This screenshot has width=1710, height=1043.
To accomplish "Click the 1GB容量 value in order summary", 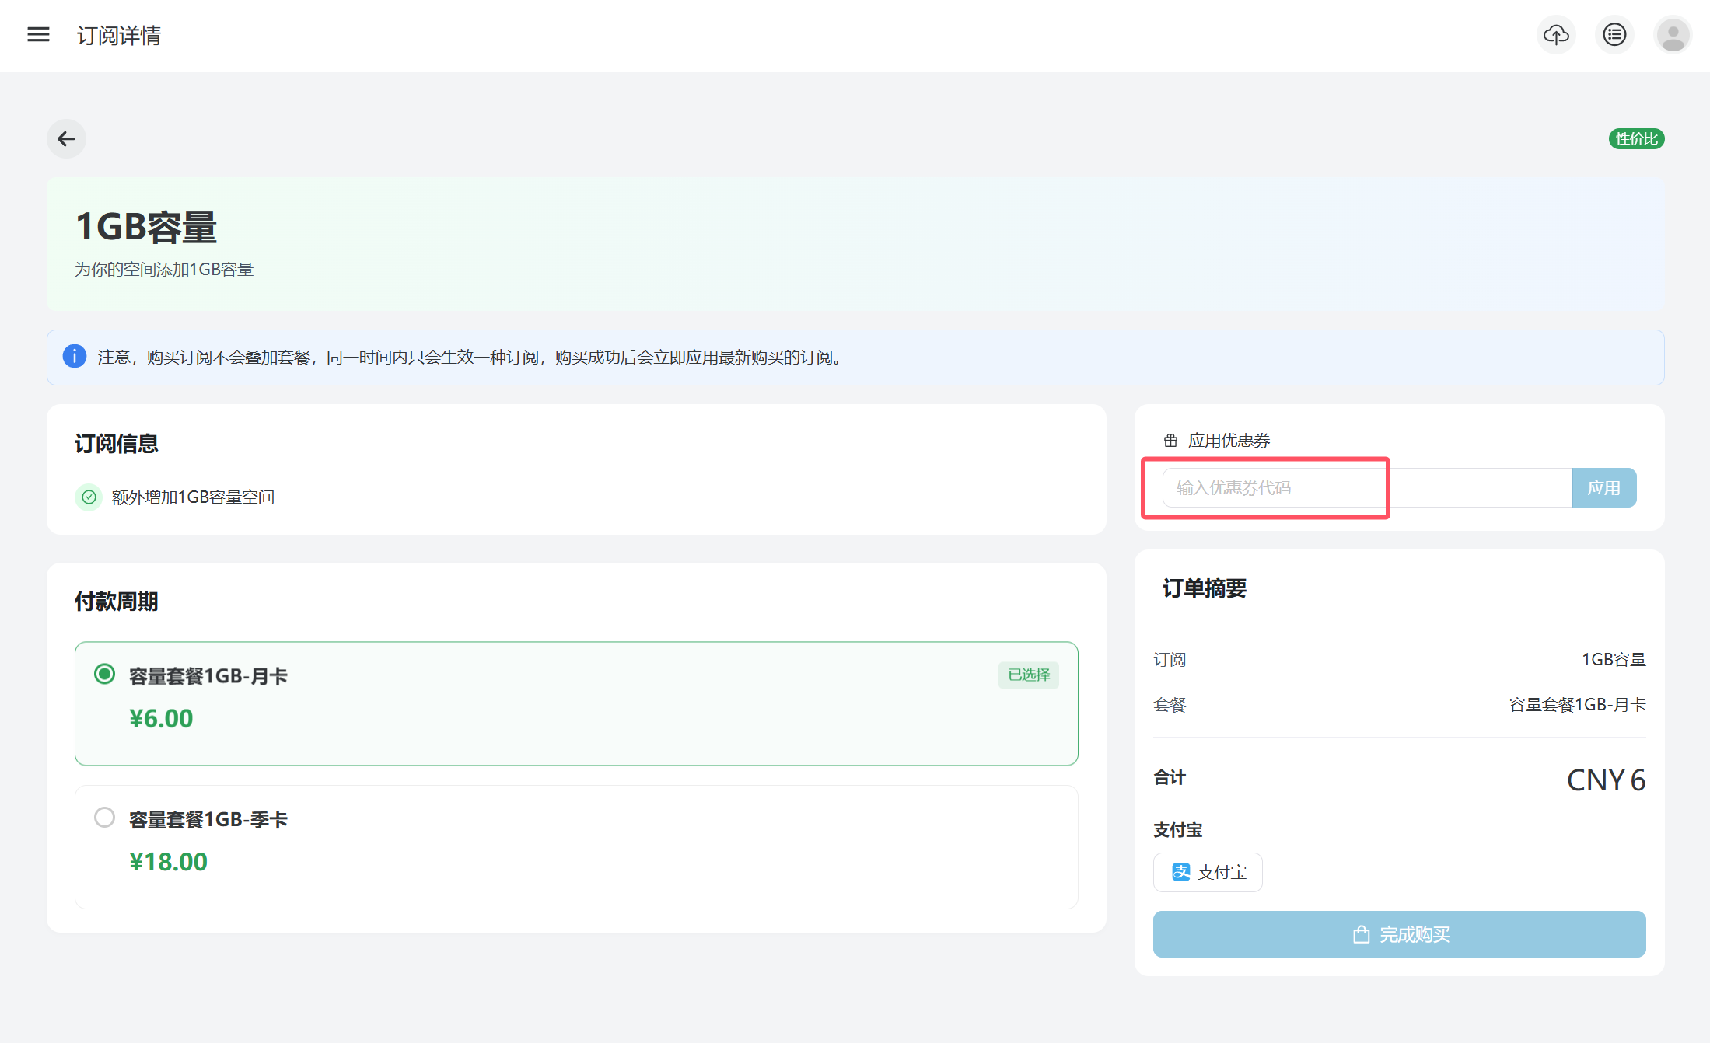I will coord(1614,660).
